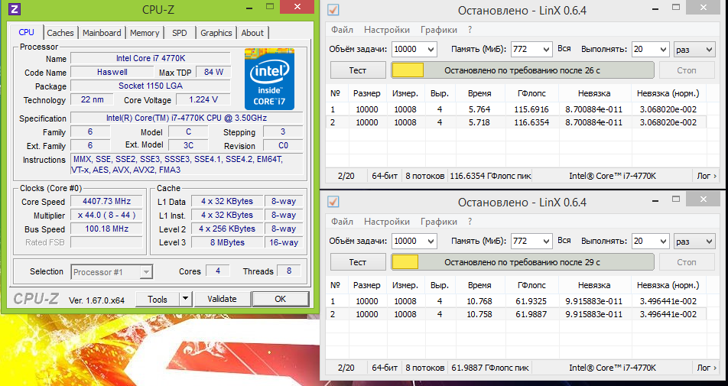
Task: Open the раз dropdown in upper LinX
Action: point(694,49)
